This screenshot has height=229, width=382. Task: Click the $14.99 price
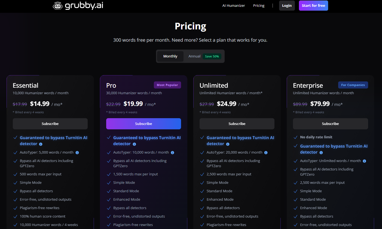(40, 104)
